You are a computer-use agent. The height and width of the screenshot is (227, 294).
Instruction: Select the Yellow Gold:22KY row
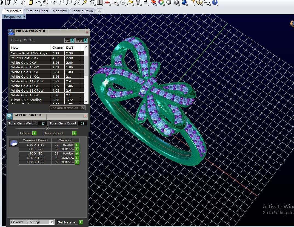pos(47,58)
